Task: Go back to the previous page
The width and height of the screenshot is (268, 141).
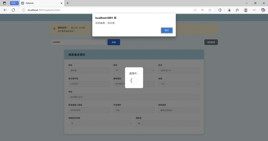Action: click(x=5, y=10)
